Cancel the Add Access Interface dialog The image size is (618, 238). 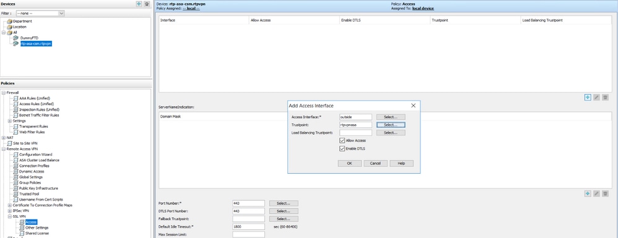(375, 163)
